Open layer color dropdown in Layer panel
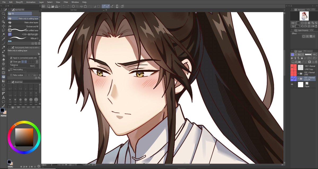This screenshot has height=169, width=318. [x=295, y=54]
